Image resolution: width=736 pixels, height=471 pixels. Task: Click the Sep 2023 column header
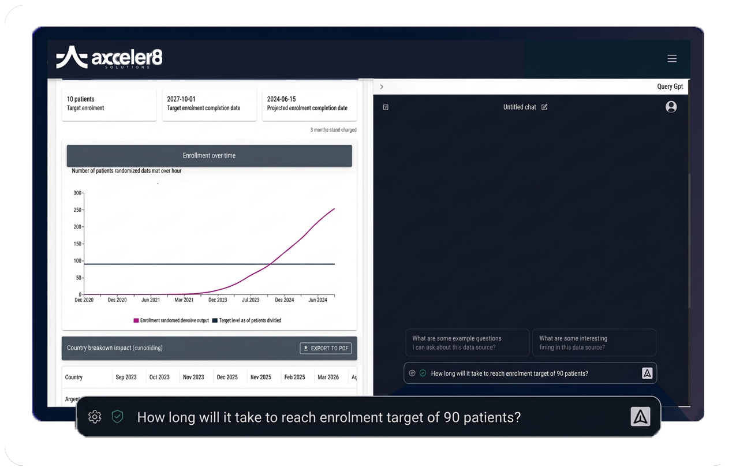[126, 377]
